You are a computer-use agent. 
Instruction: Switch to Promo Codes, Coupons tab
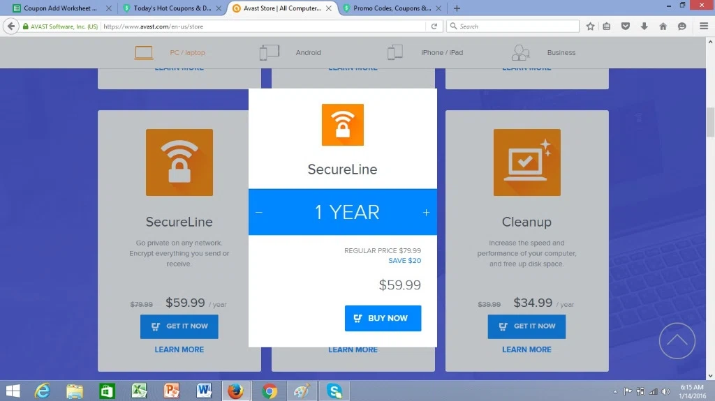392,8
